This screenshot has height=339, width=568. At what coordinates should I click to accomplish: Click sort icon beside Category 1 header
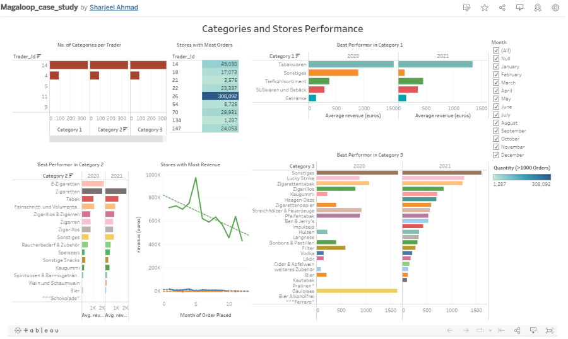(x=298, y=56)
